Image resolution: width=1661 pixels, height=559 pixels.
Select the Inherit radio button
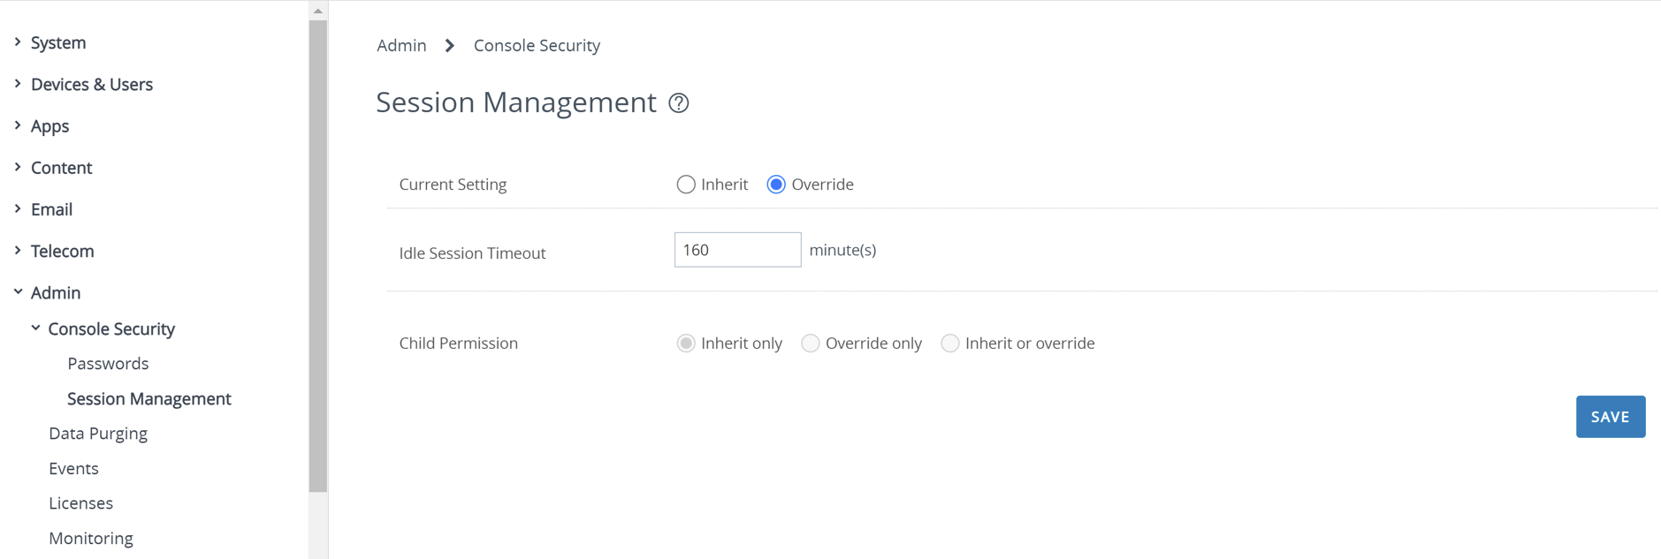(x=686, y=185)
